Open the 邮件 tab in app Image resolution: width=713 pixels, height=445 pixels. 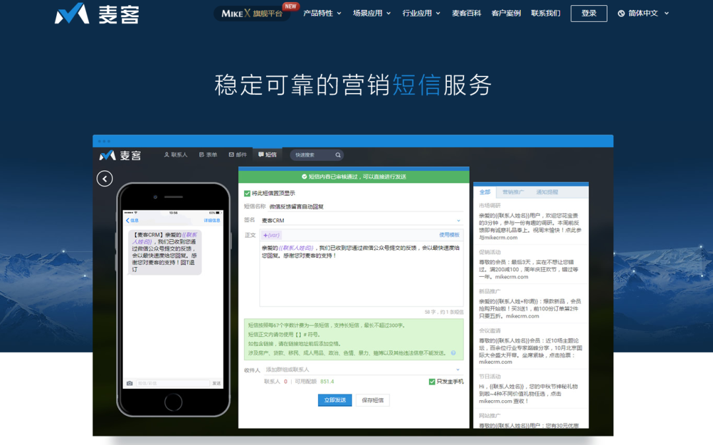click(238, 155)
